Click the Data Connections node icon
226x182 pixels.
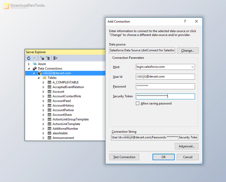(x=35, y=68)
